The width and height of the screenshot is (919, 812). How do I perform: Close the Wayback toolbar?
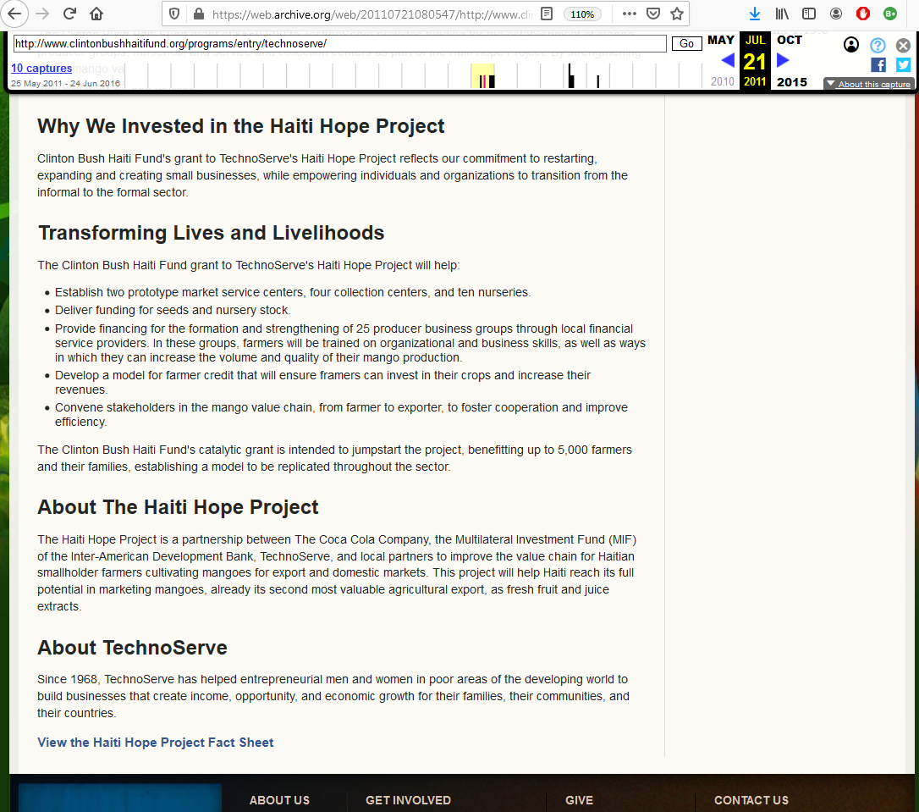tap(903, 45)
